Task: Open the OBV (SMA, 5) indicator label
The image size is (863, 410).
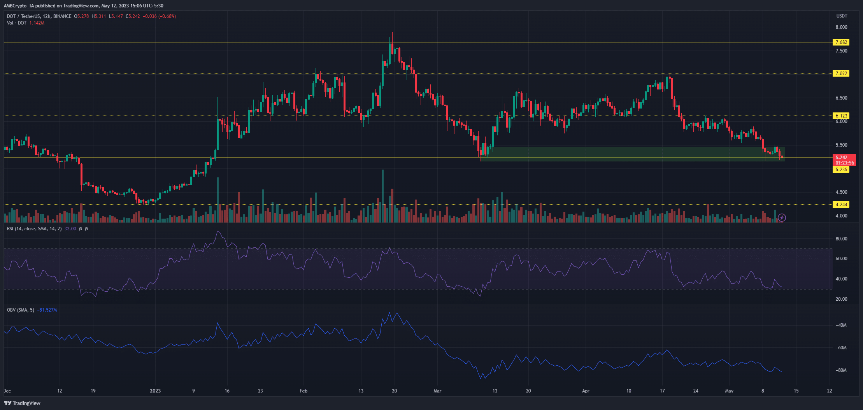Action: point(21,310)
